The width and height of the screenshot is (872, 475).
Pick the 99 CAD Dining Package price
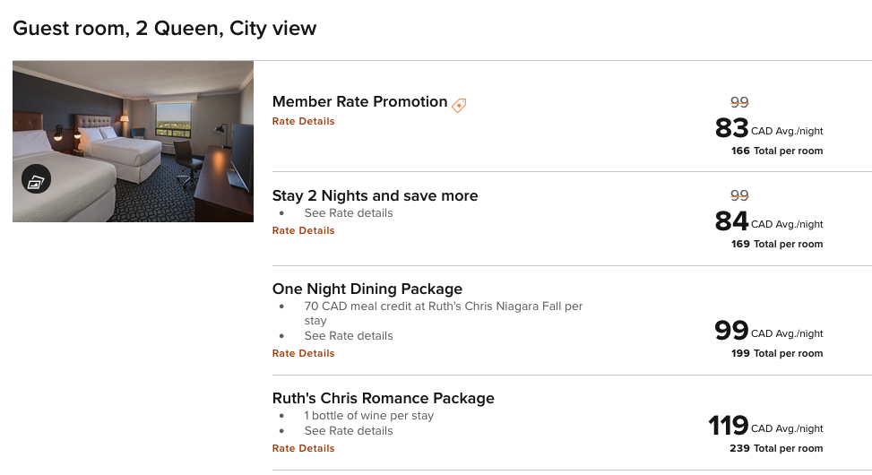point(731,331)
